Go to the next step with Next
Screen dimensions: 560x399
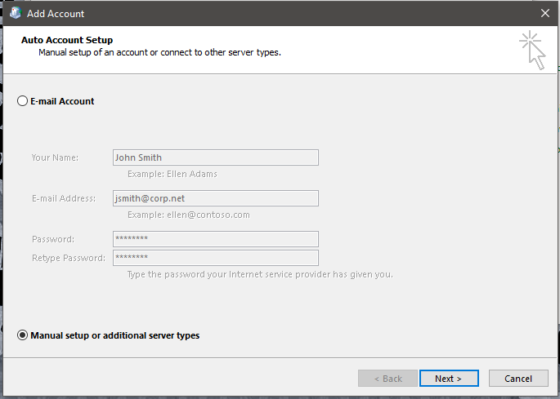449,379
